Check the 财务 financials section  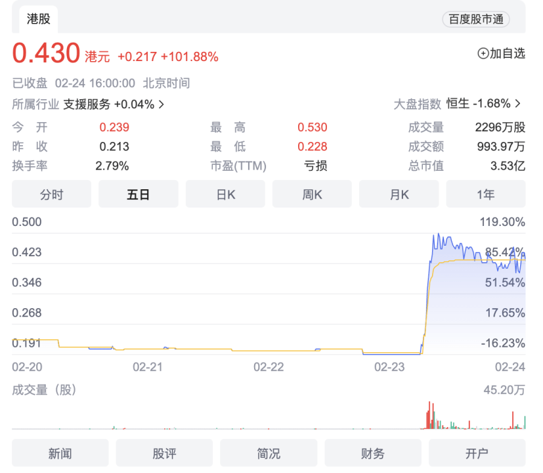[x=373, y=453]
